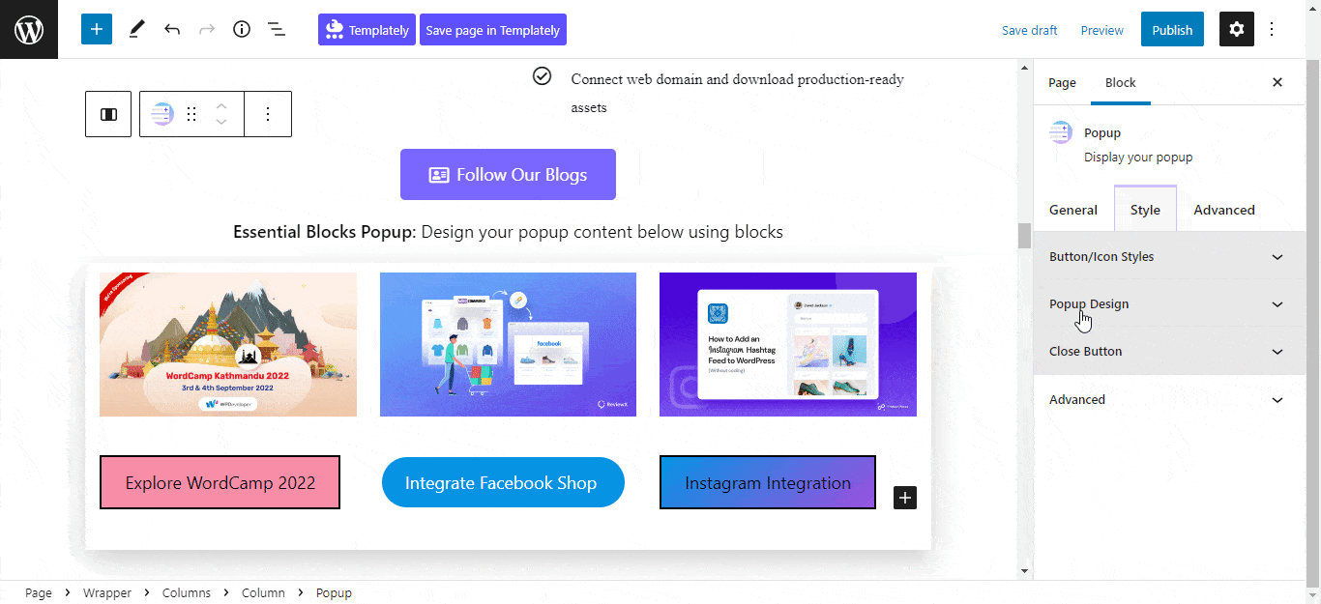Expand the Advanced panel

pos(1169,399)
